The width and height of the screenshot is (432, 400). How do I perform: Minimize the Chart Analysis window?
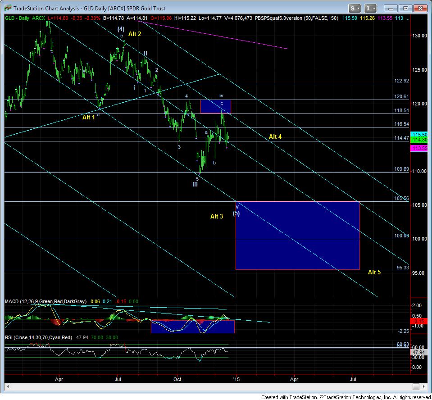391,9
